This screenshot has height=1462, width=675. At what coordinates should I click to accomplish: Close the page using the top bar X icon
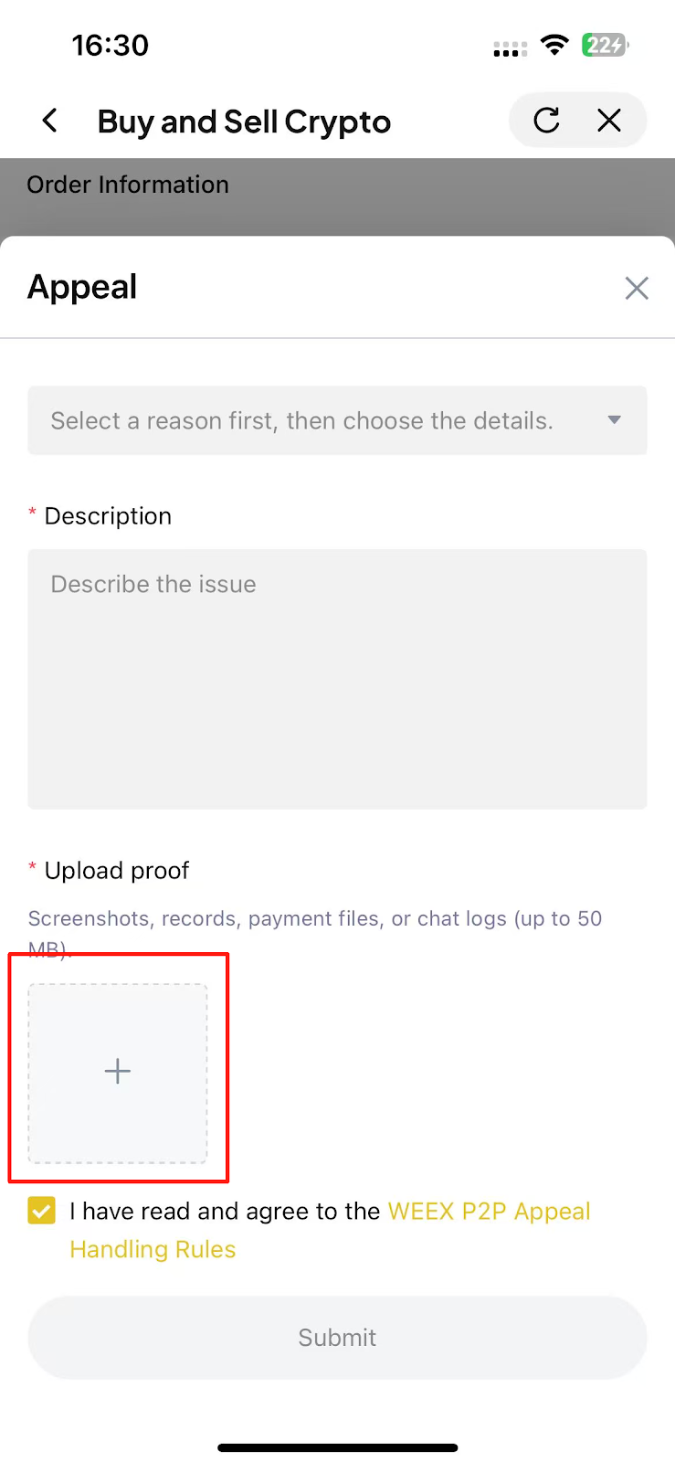[x=609, y=121]
